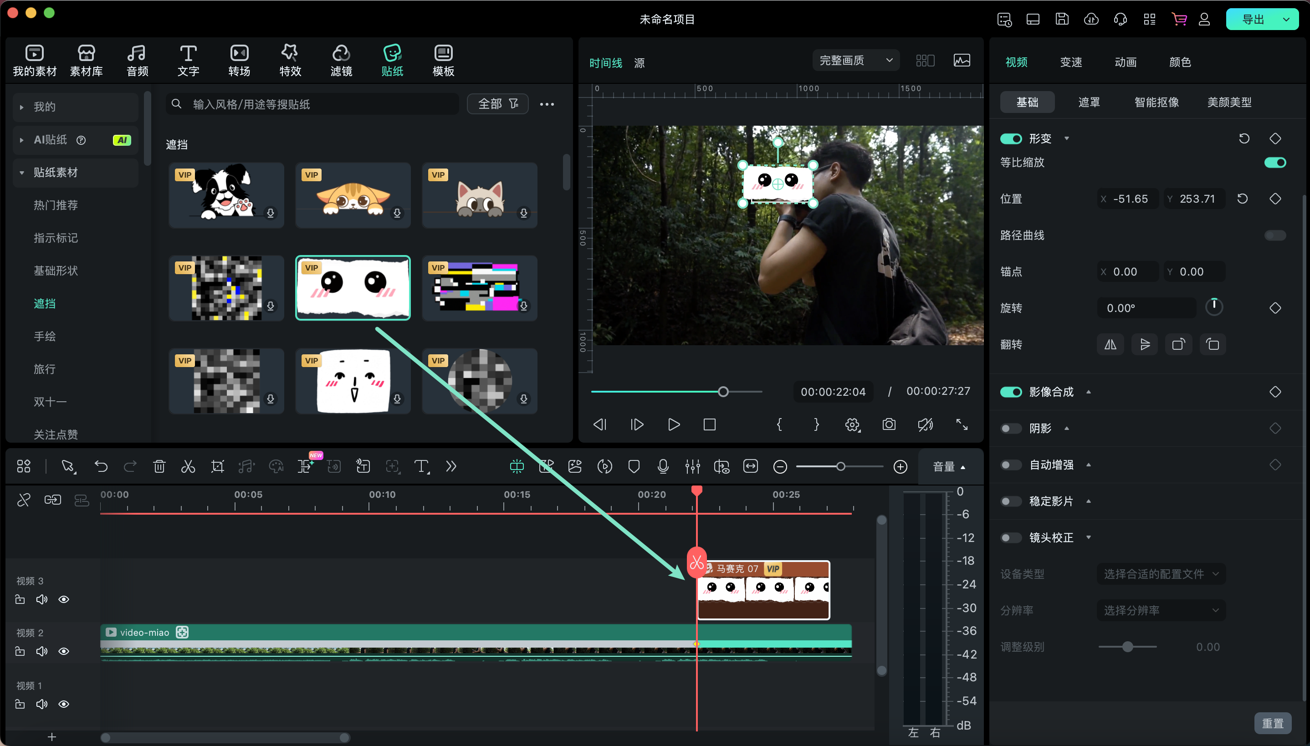This screenshot has width=1310, height=746.
Task: Click the delete trash icon in timeline toolbar
Action: 159,466
